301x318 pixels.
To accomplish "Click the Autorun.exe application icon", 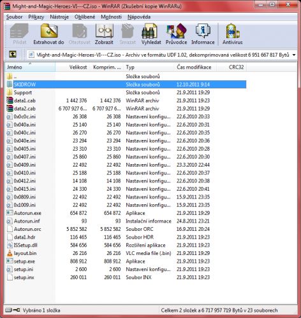I will tap(10, 213).
